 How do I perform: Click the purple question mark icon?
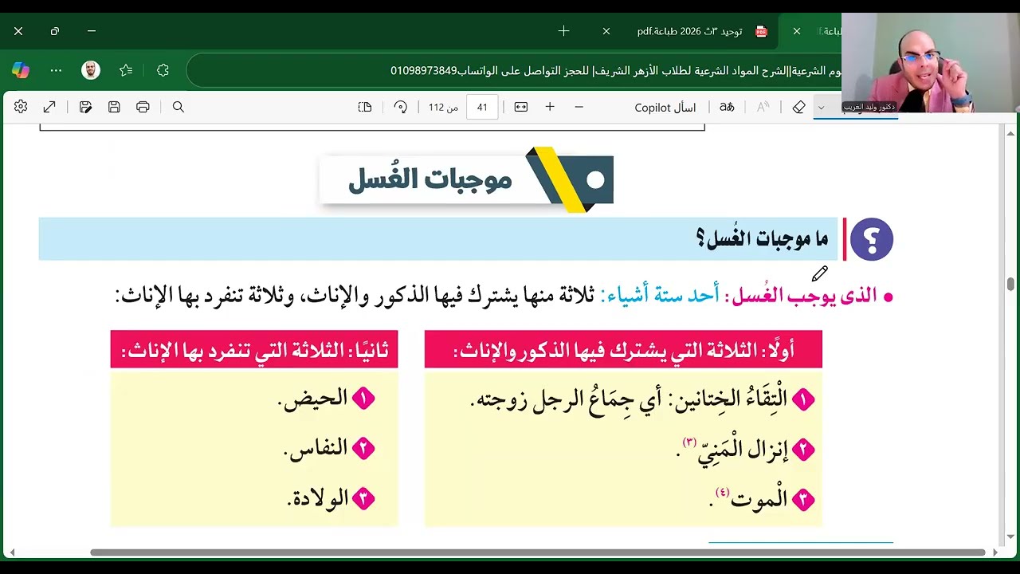click(x=872, y=239)
